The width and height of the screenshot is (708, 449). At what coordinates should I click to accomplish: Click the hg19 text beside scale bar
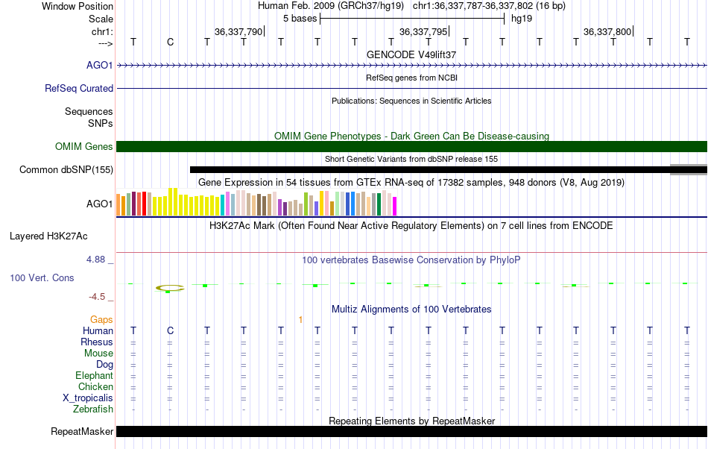pos(522,19)
